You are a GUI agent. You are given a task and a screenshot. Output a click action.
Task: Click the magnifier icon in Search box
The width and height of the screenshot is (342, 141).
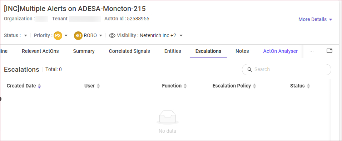(250, 70)
